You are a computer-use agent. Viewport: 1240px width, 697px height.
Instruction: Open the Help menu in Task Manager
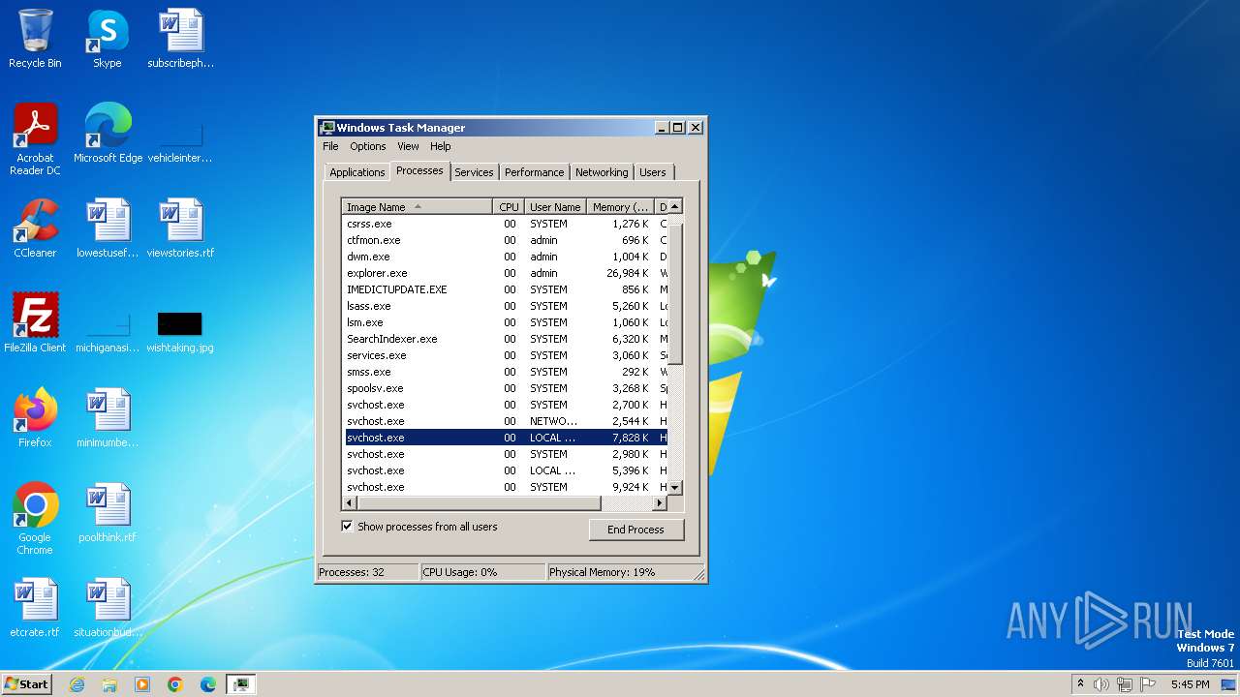(x=441, y=146)
